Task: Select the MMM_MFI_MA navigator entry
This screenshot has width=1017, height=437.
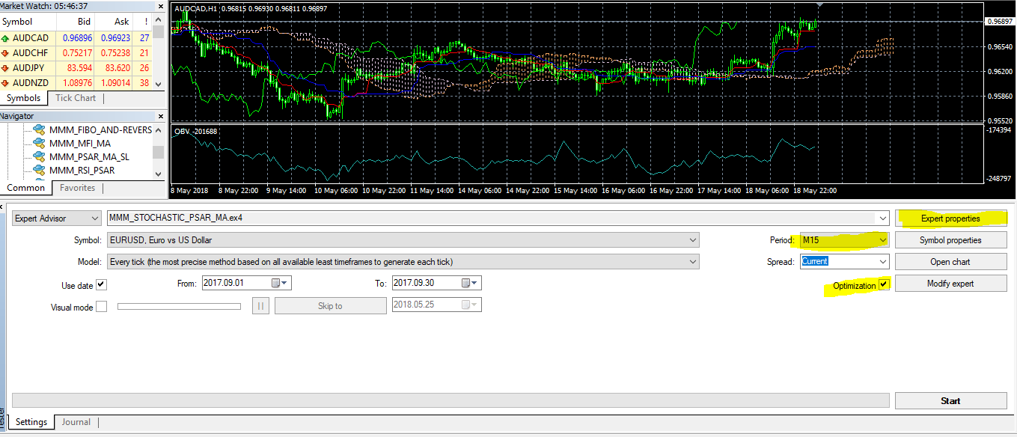Action: (x=80, y=143)
